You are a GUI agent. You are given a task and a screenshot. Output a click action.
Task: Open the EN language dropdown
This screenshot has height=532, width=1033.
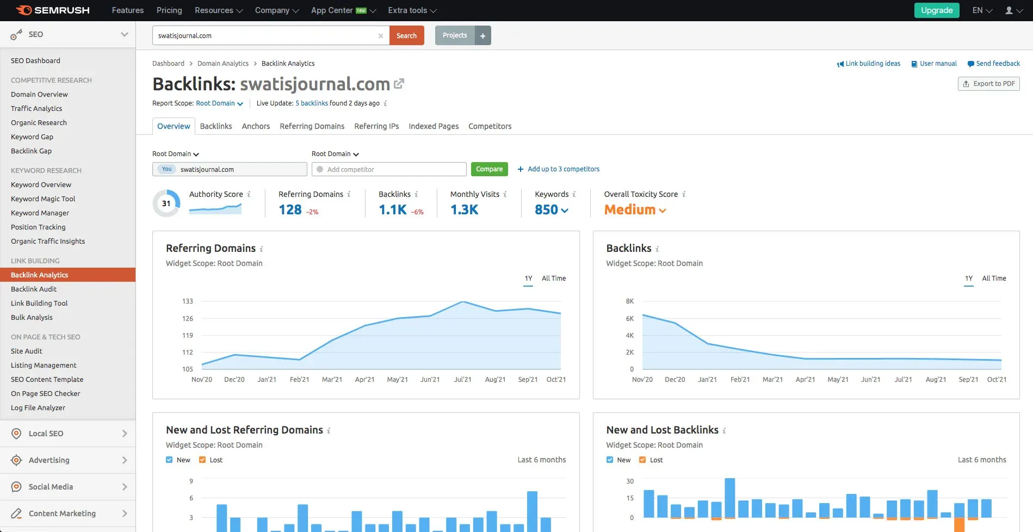tap(982, 10)
